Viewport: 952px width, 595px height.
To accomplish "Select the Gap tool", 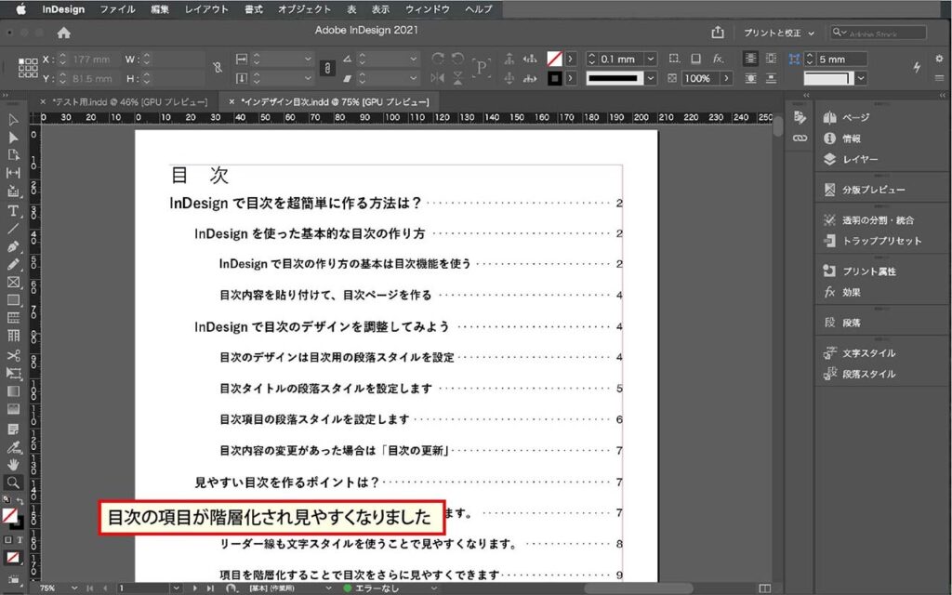I will pyautogui.click(x=13, y=173).
